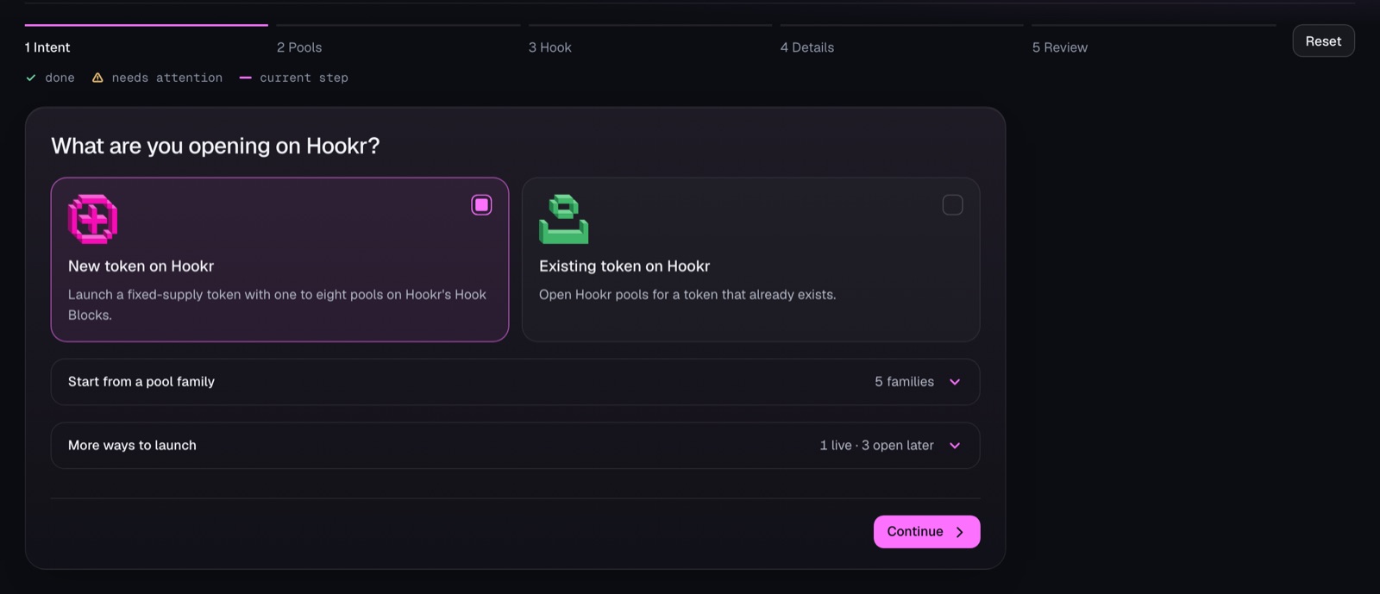Jump to the 5 Review step
The height and width of the screenshot is (594, 1380).
1060,47
